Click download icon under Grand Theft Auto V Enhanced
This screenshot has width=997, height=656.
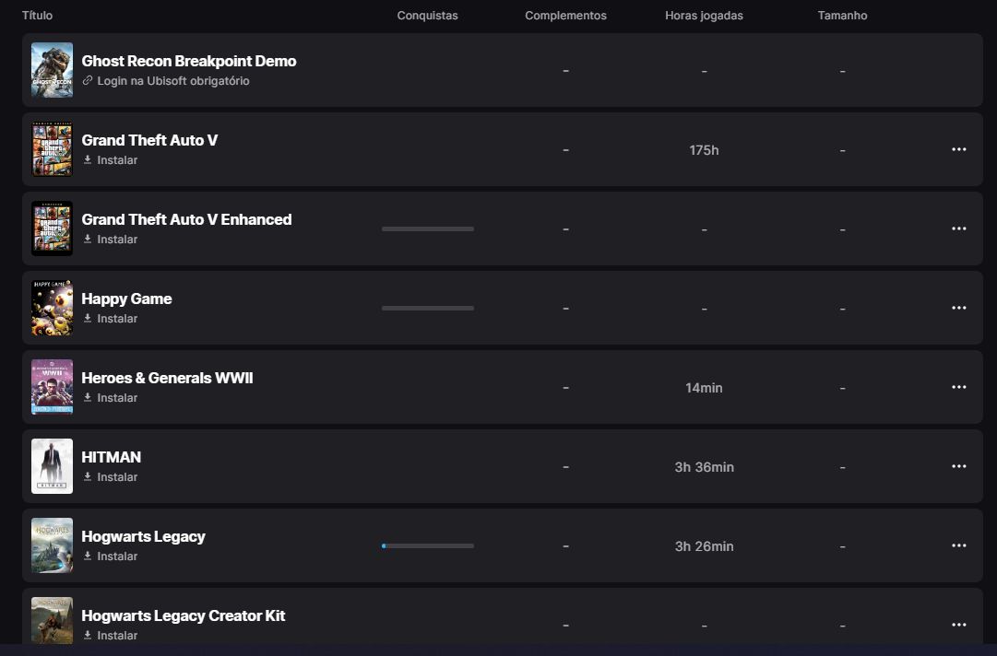click(x=88, y=240)
